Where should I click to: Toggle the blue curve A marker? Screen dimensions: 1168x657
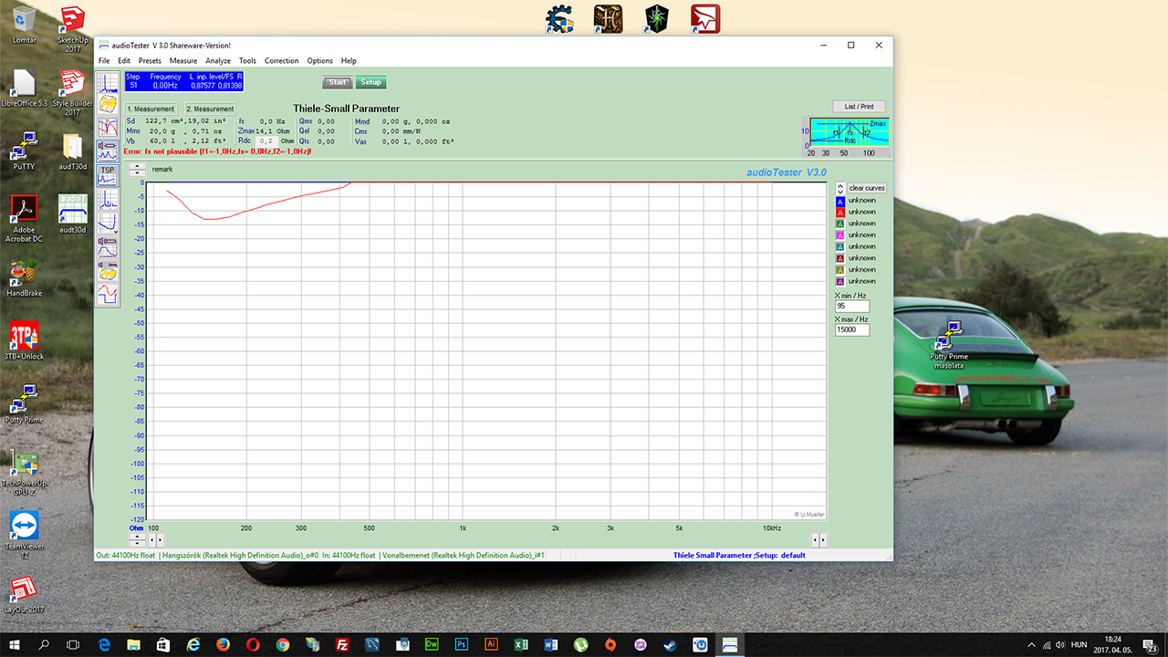tap(840, 201)
